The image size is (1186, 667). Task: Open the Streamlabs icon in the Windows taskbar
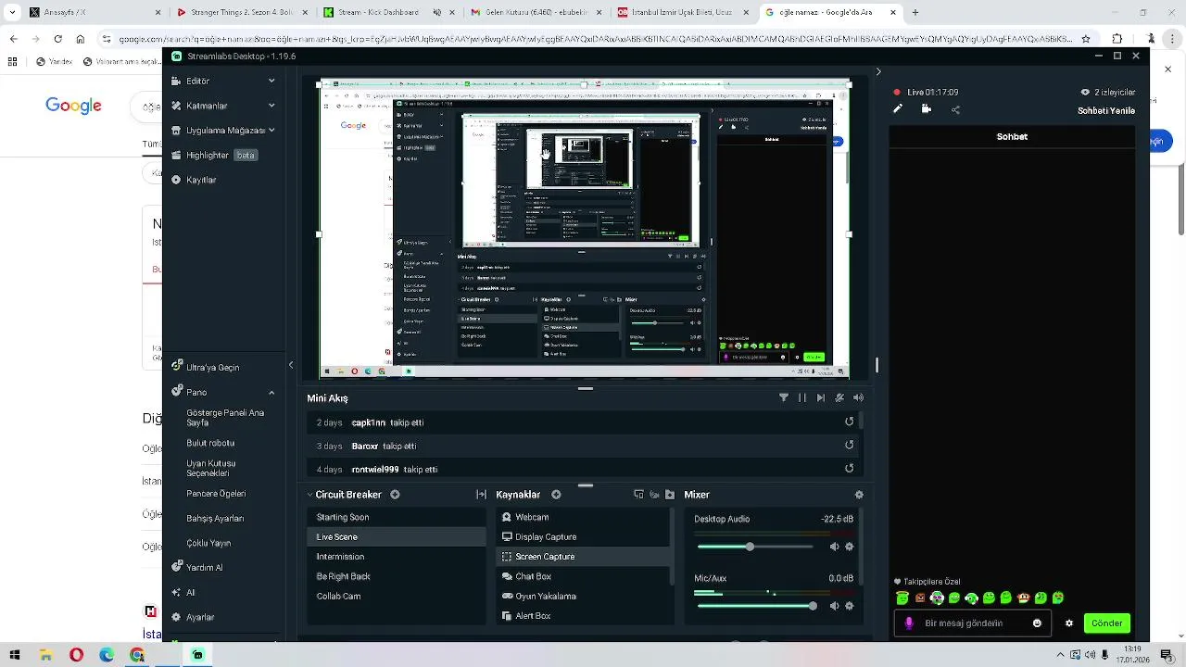pyautogui.click(x=197, y=655)
